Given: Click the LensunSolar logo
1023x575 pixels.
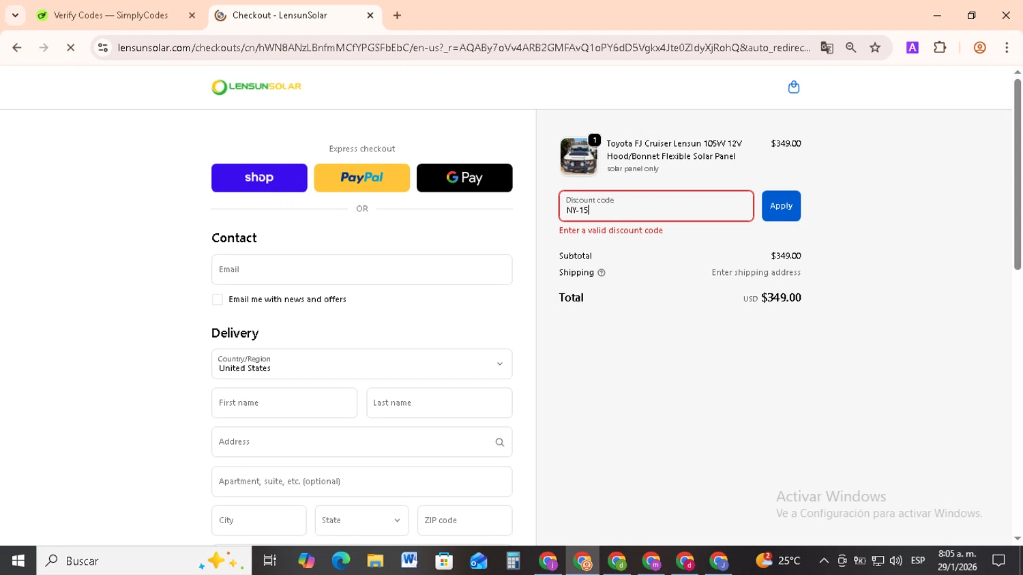Looking at the screenshot, I should pos(256,87).
